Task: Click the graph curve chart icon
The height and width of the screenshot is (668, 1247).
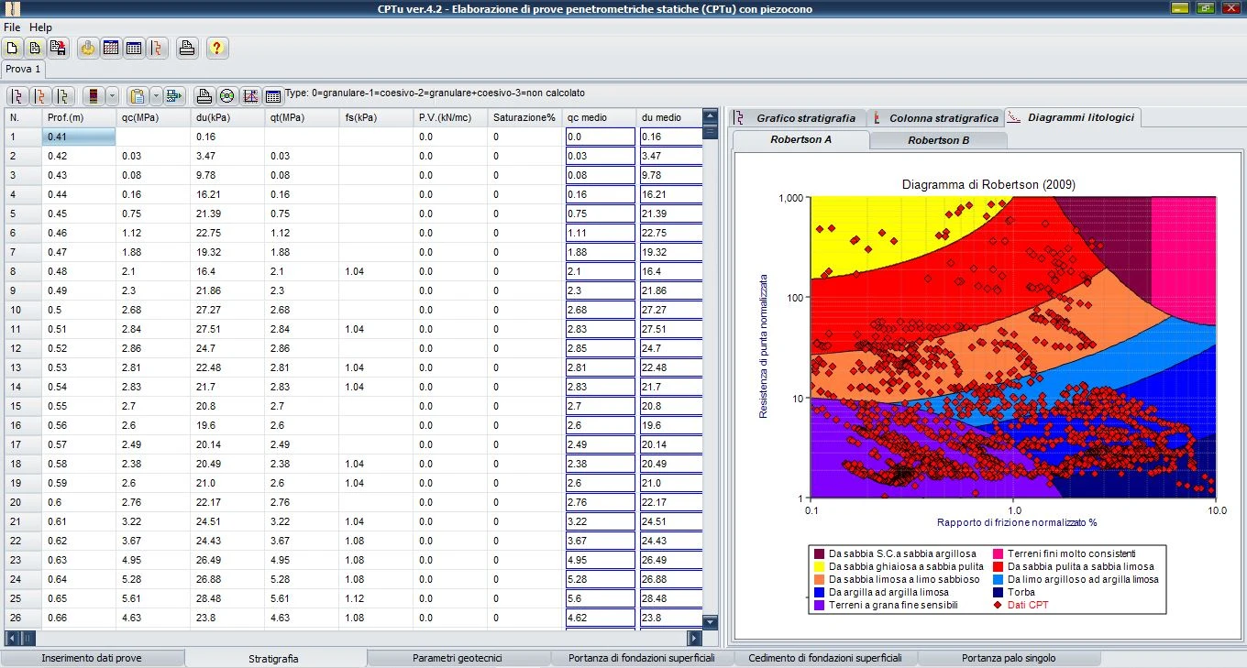Action: [x=250, y=95]
